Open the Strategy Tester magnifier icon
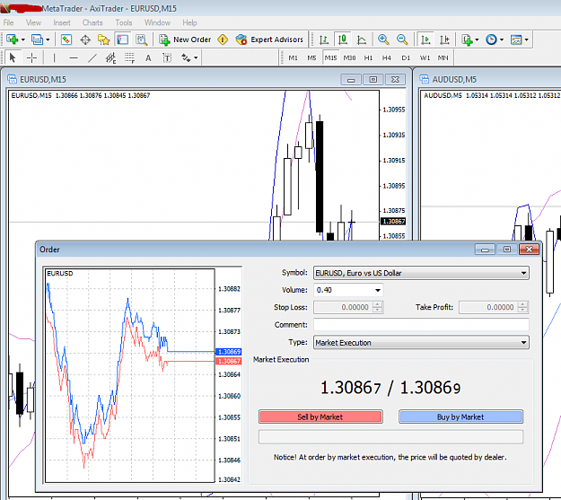561x500 pixels. [141, 39]
